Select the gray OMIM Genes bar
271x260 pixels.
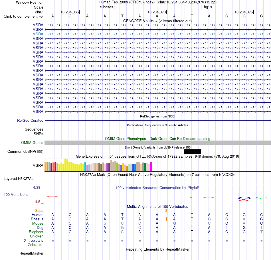(x=157, y=143)
